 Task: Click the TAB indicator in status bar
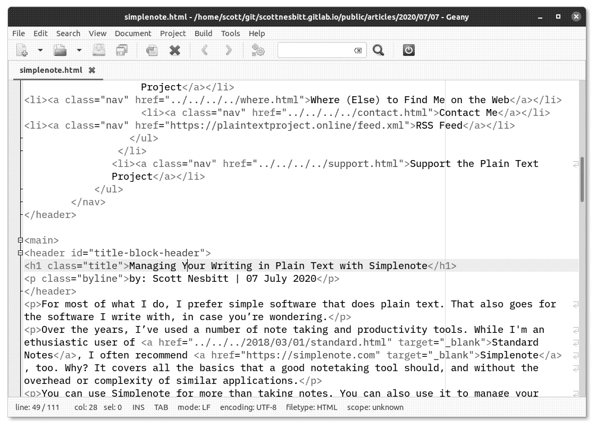click(x=161, y=407)
